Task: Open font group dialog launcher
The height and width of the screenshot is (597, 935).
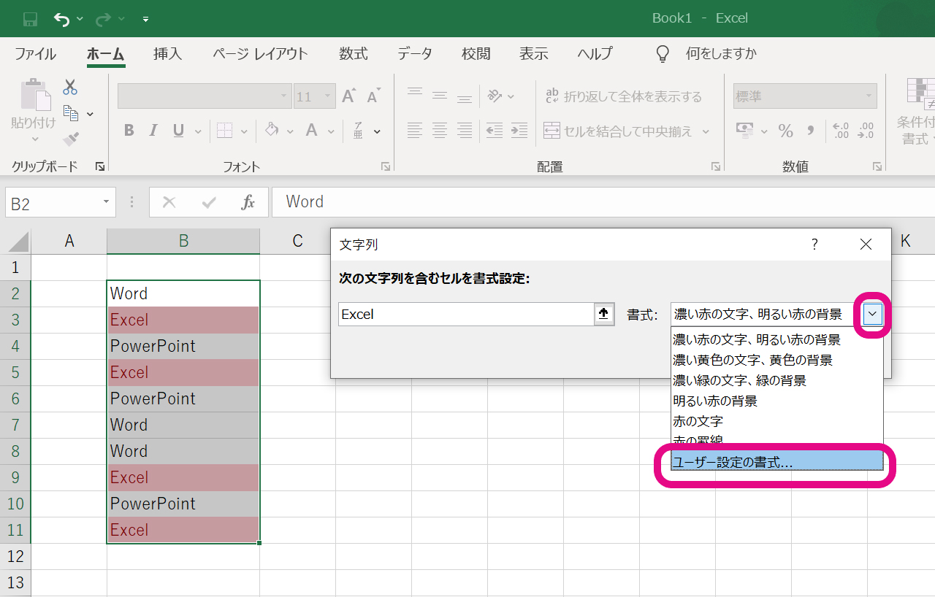Action: tap(385, 167)
